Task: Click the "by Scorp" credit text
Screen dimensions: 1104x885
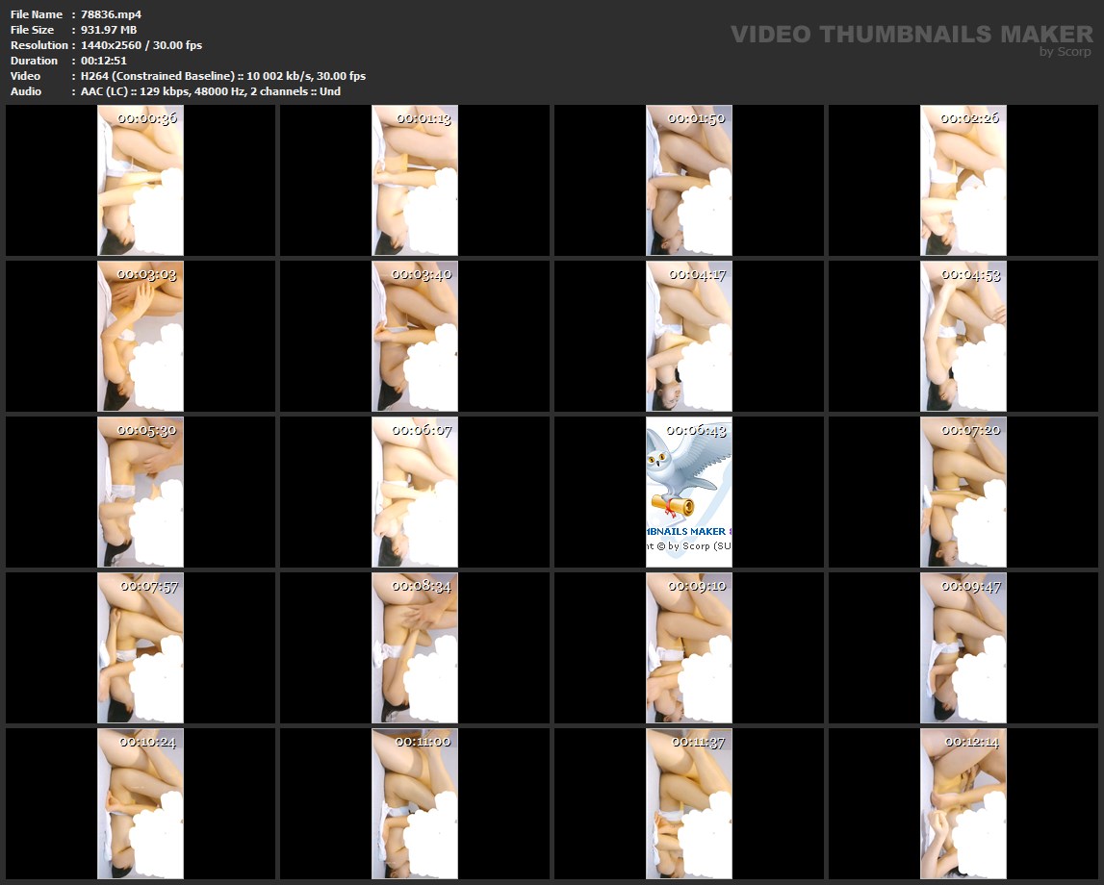Action: tap(1065, 53)
